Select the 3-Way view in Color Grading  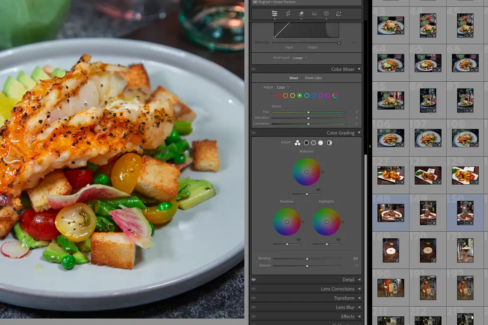(298, 143)
